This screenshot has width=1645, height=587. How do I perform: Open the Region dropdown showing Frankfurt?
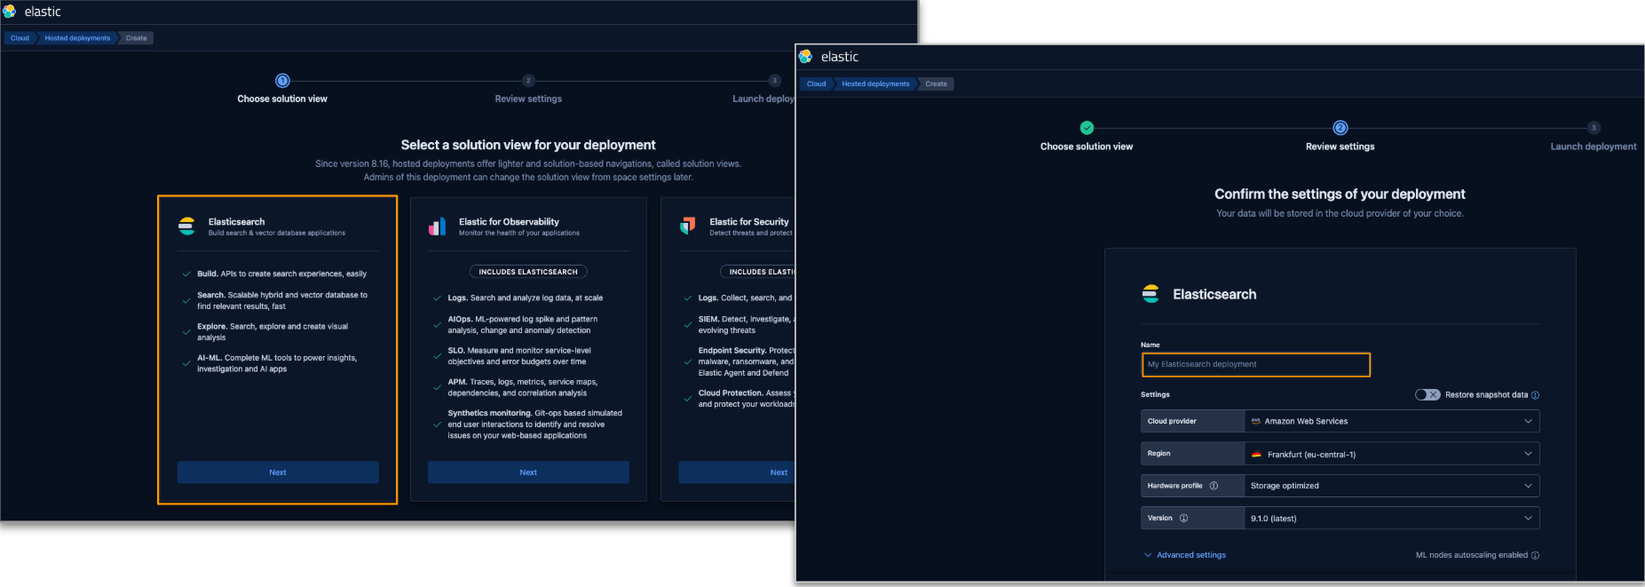[x=1391, y=454]
